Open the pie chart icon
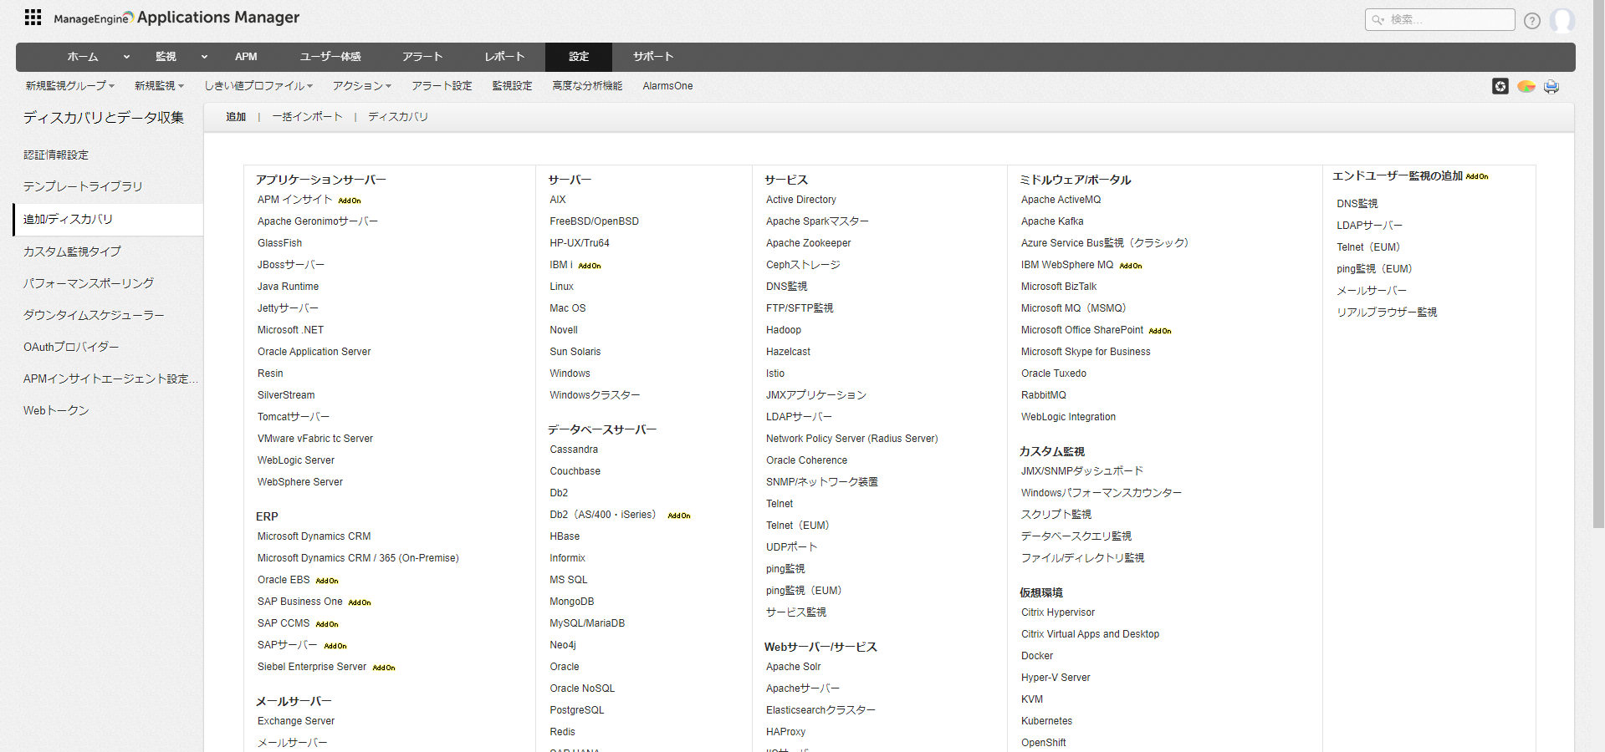Screen dimensions: 1605x752 (1526, 86)
